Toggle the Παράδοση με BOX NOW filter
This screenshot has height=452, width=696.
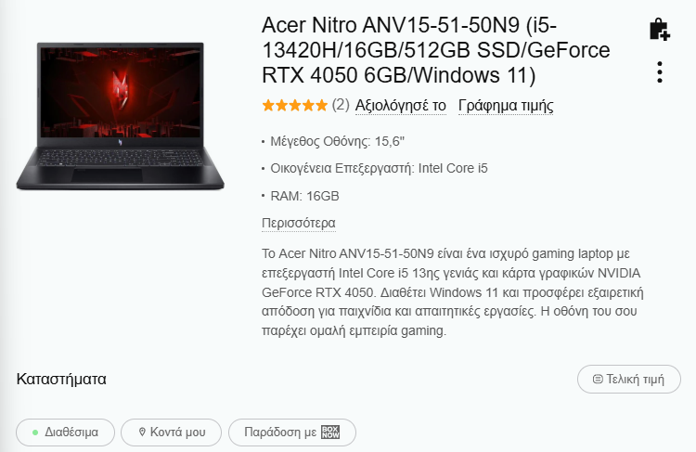pos(292,433)
